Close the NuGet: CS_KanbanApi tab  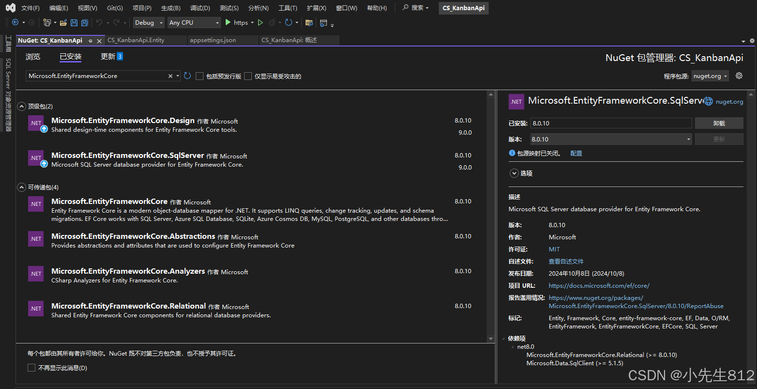[x=99, y=41]
